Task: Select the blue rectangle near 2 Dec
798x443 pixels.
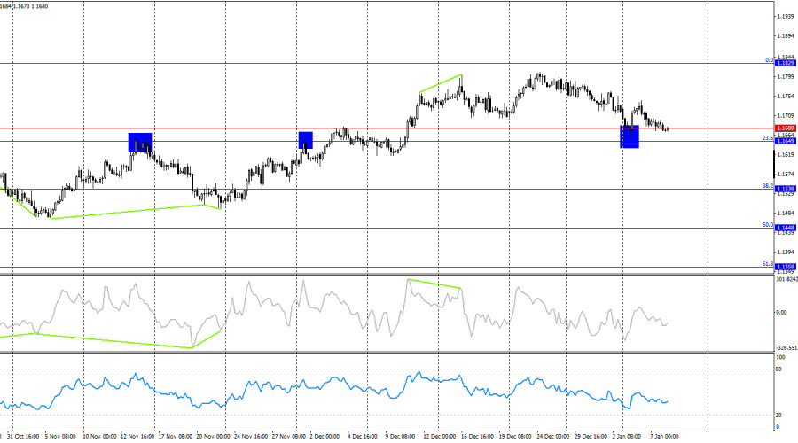Action: coord(306,140)
